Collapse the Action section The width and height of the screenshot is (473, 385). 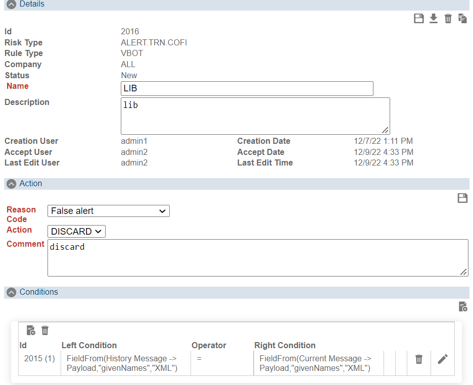11,184
